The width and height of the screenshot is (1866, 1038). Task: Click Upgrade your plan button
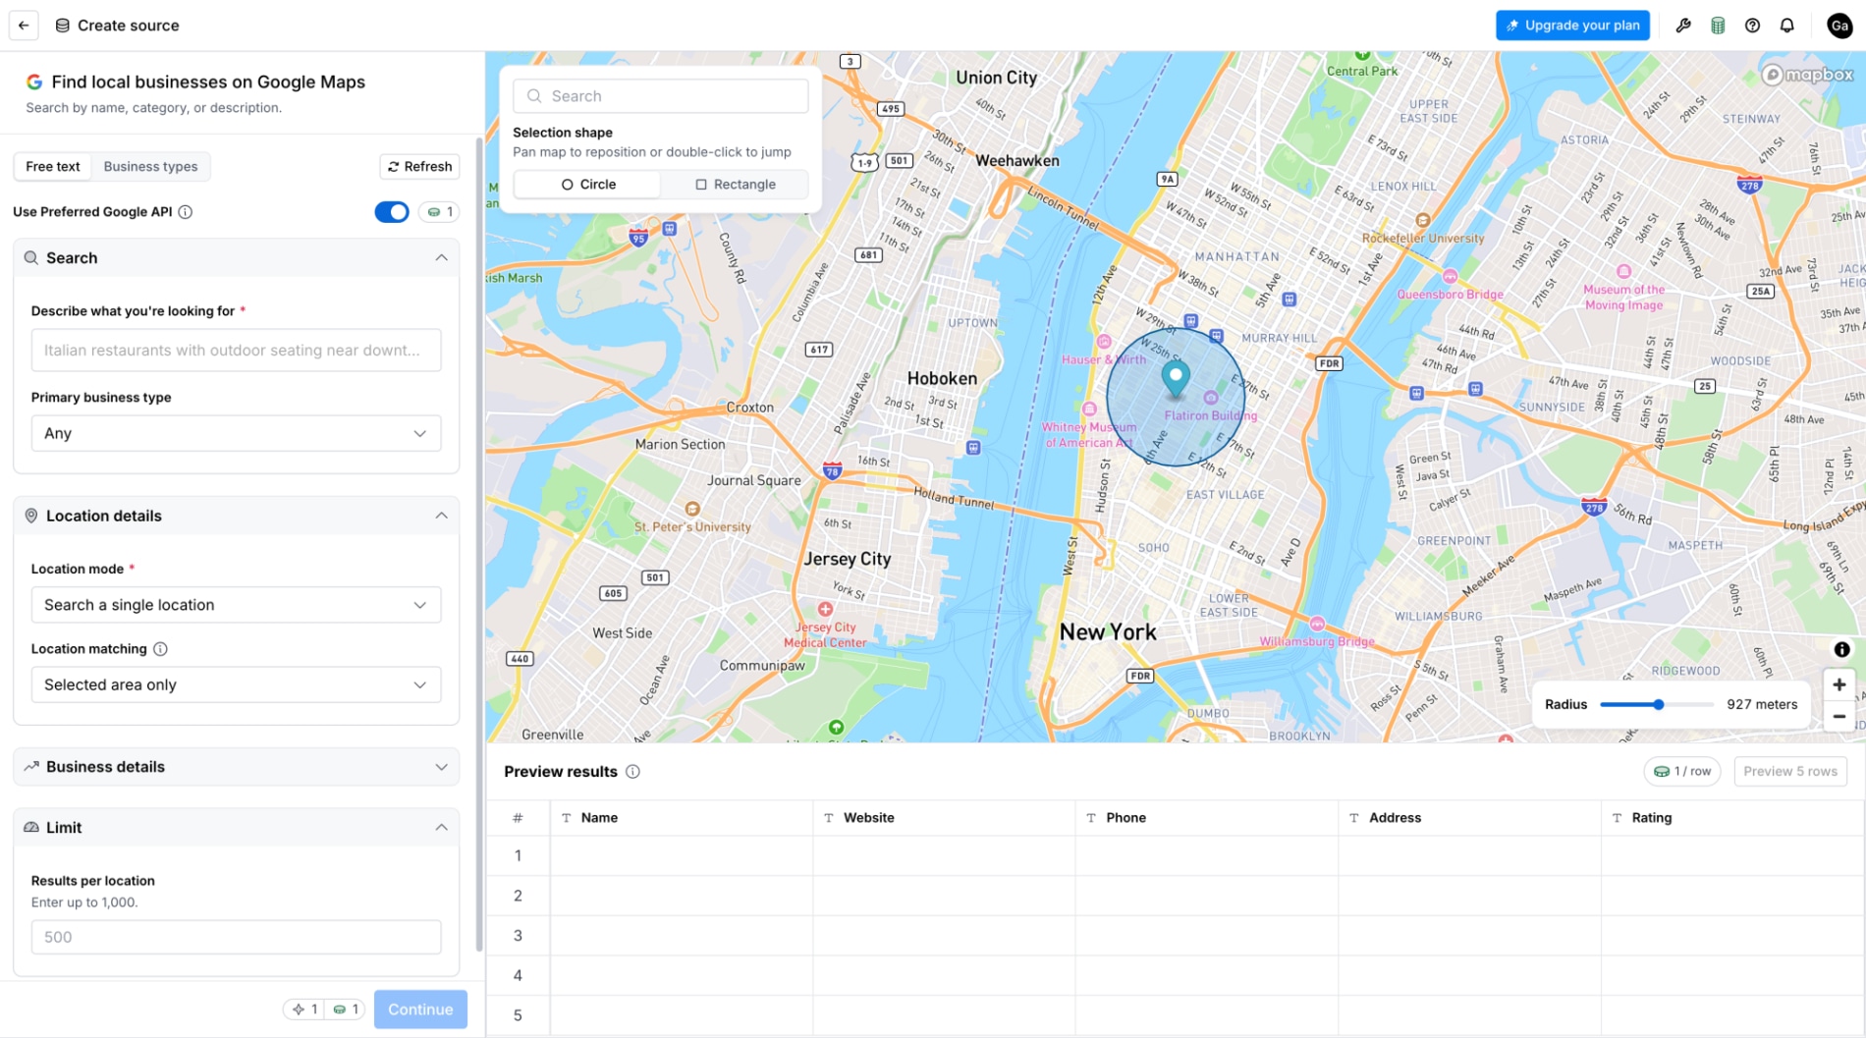[x=1572, y=26]
